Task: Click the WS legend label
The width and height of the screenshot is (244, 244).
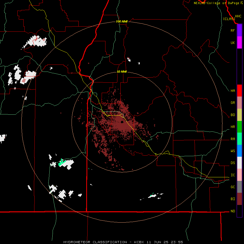Action: coord(233,151)
